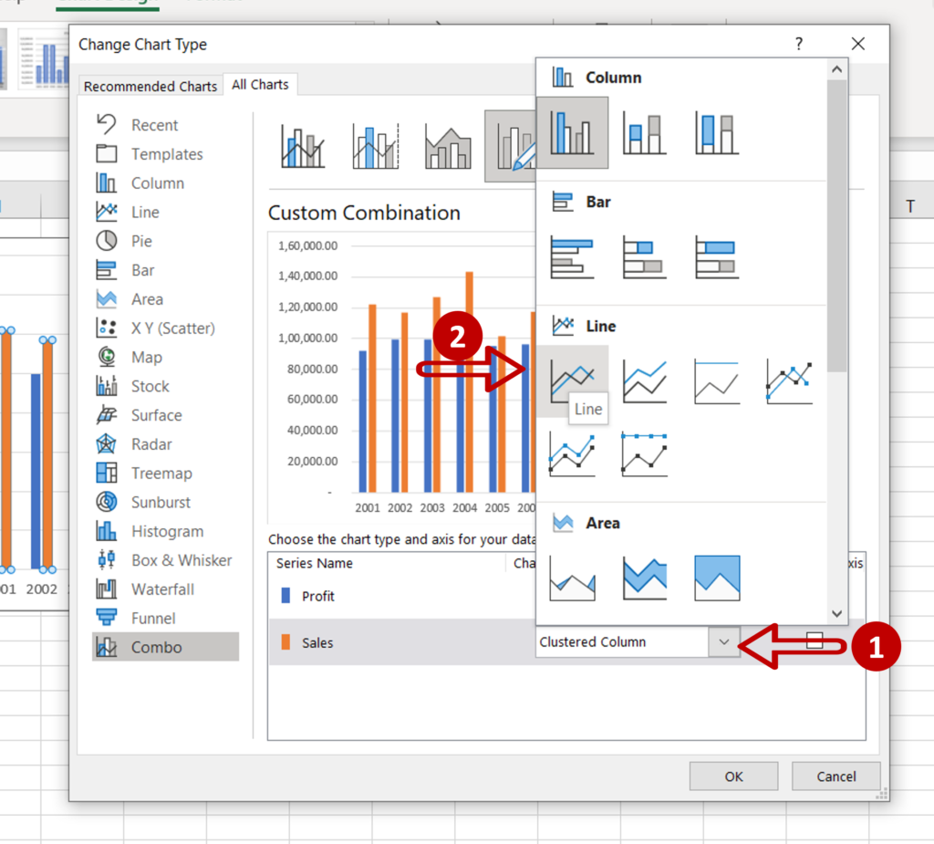Select the Treemap chart type
Image resolution: width=934 pixels, height=844 pixels.
coord(160,473)
